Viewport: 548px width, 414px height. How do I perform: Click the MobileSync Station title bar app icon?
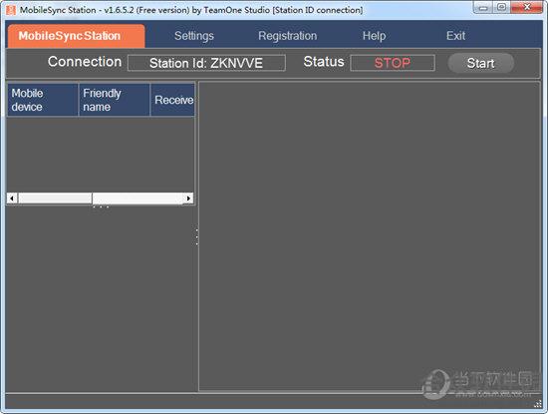coord(11,10)
